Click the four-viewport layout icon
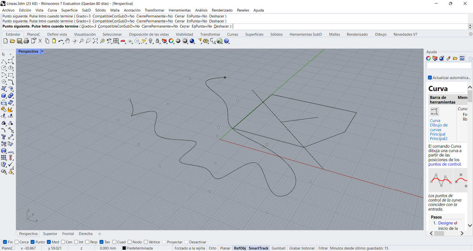The width and height of the screenshot is (473, 251). (x=116, y=41)
